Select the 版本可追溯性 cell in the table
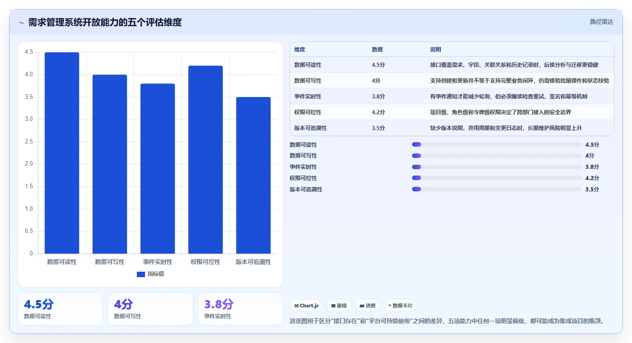632x343 pixels. coord(310,128)
